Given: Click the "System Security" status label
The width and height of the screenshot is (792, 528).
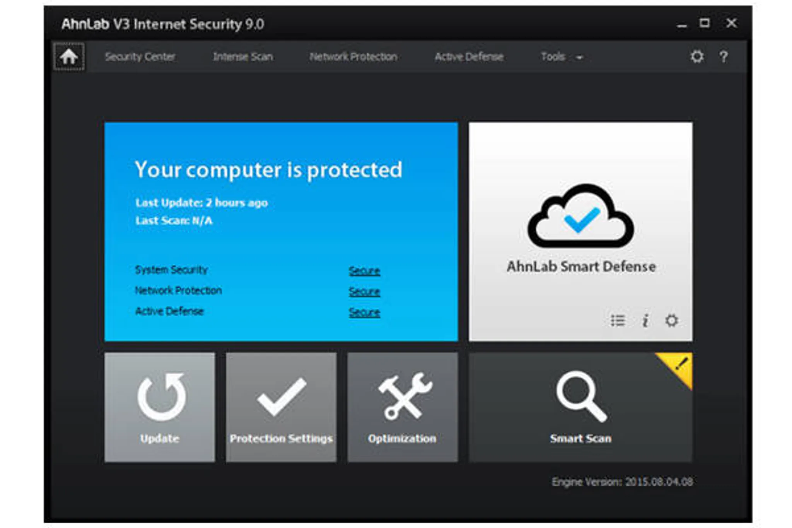Looking at the screenshot, I should (x=171, y=270).
